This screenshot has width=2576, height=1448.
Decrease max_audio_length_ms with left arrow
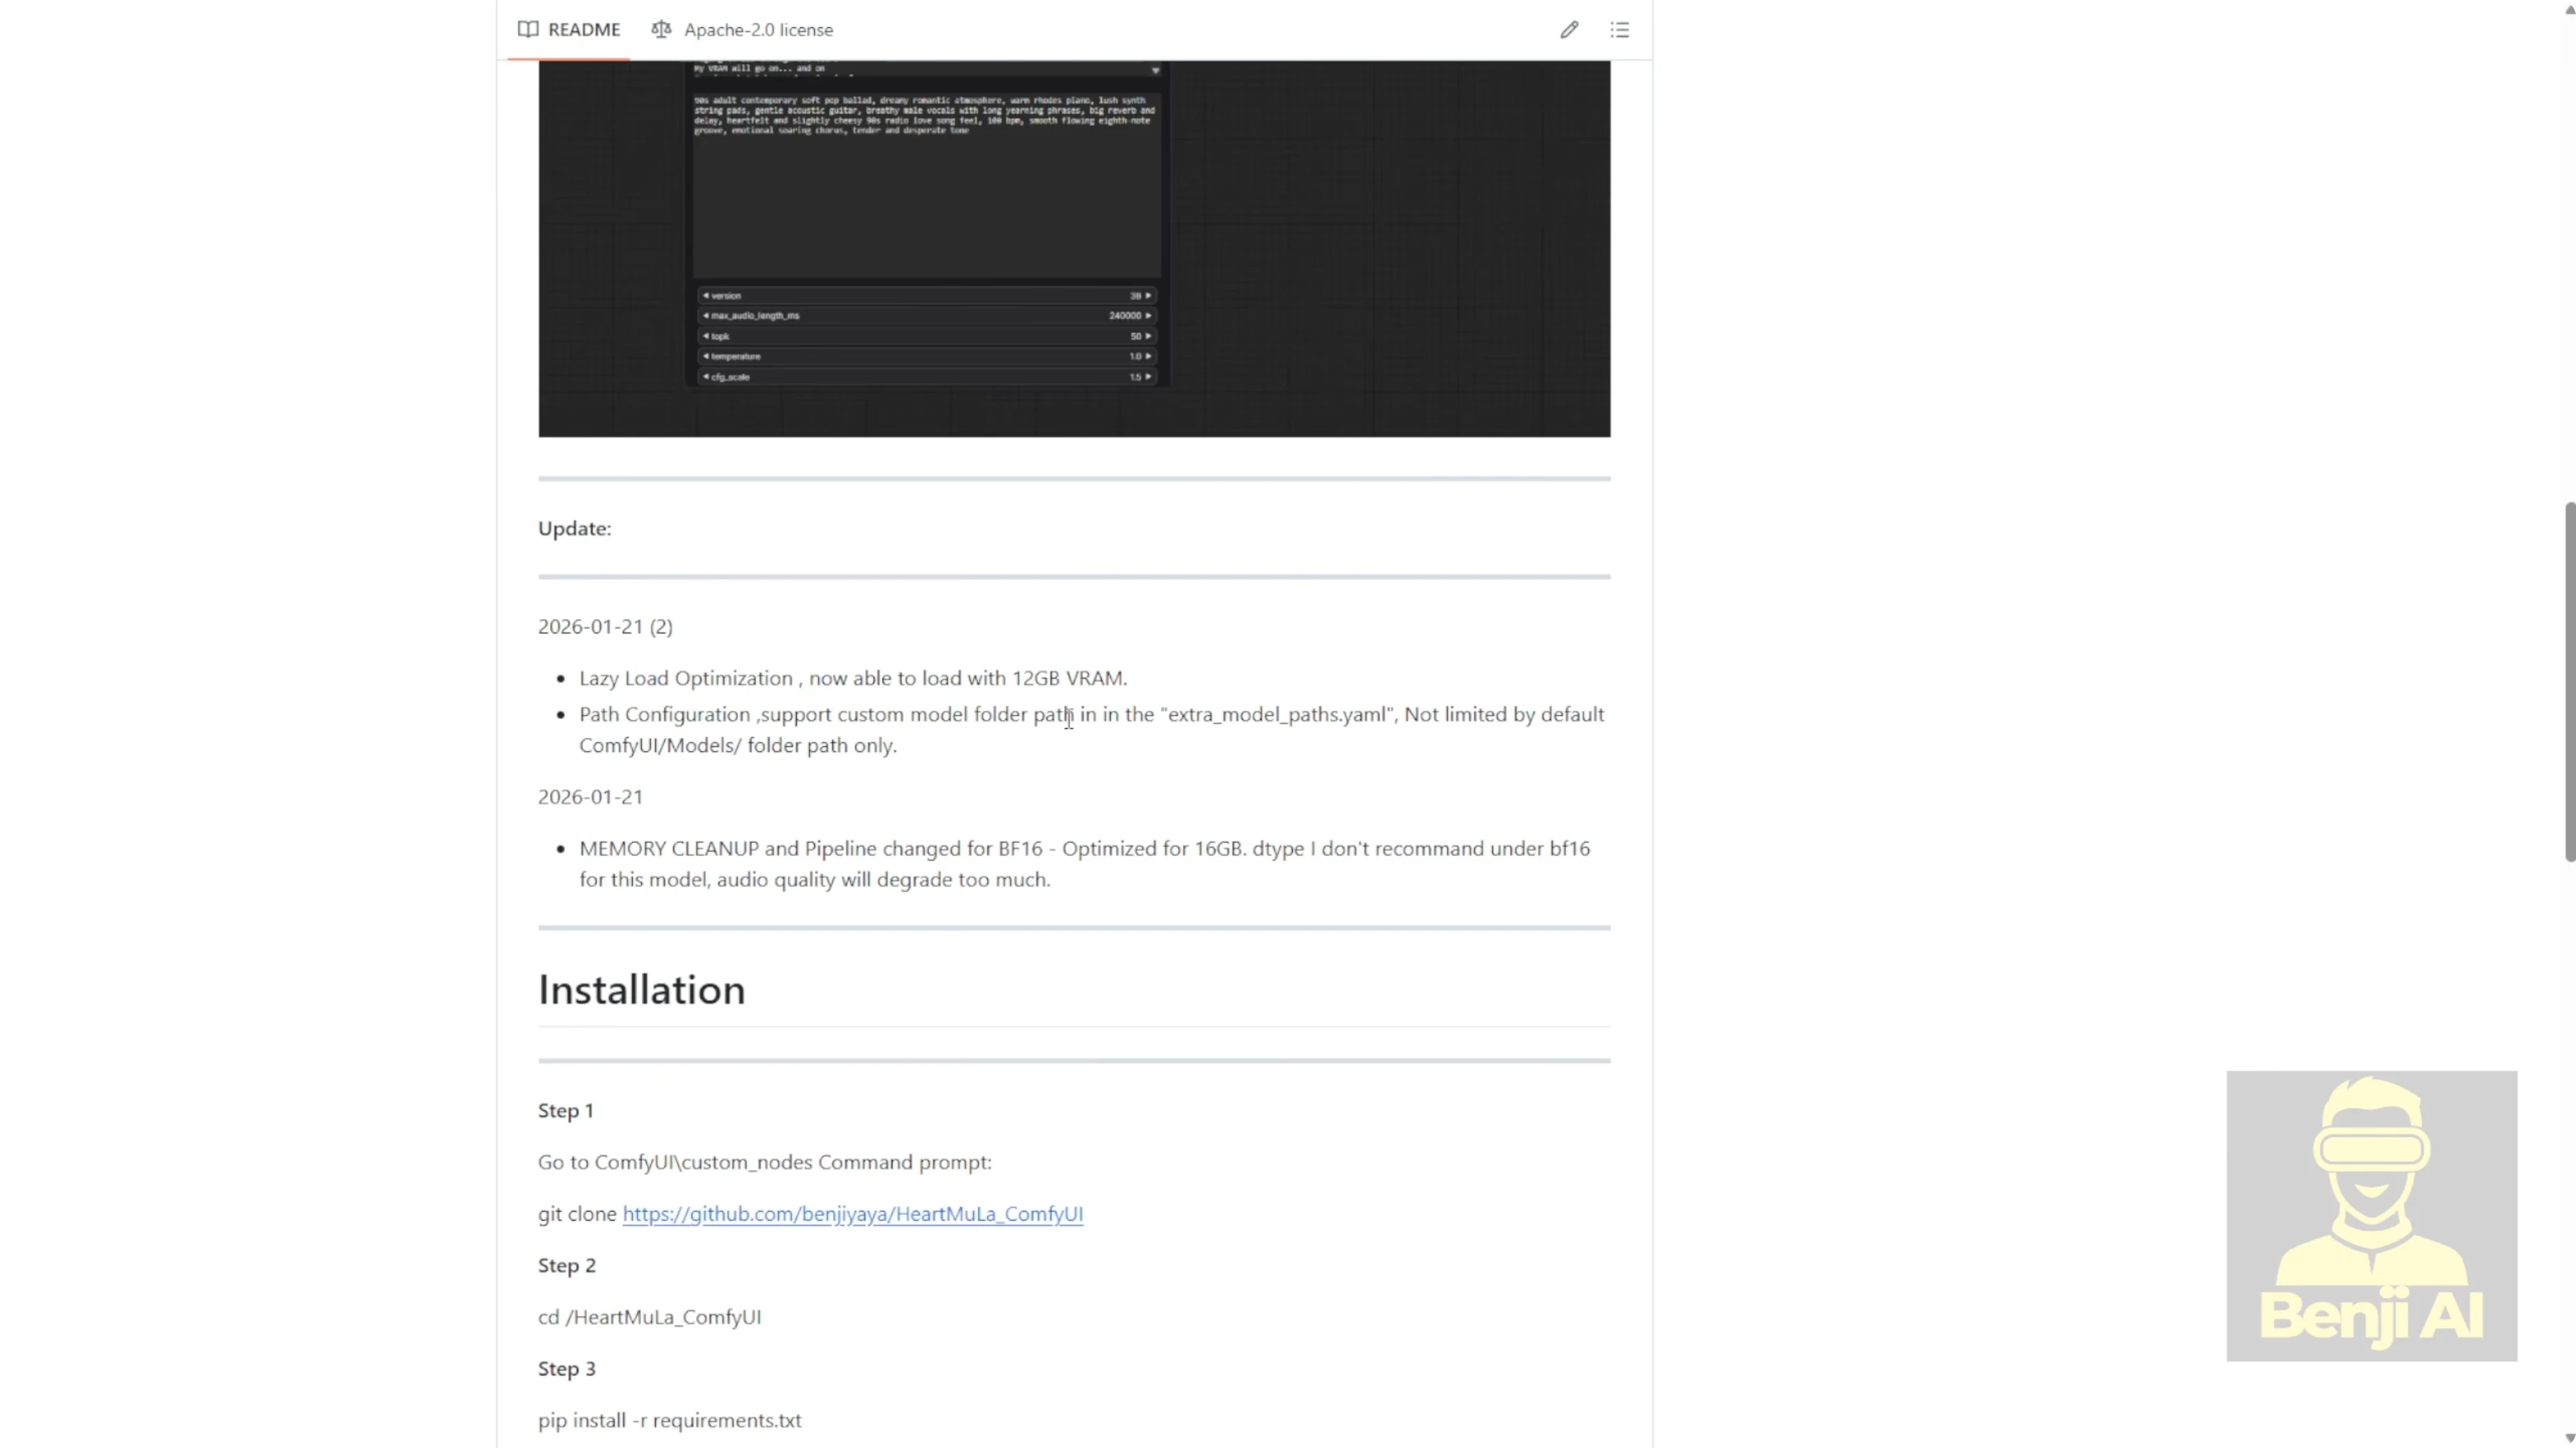coord(705,315)
